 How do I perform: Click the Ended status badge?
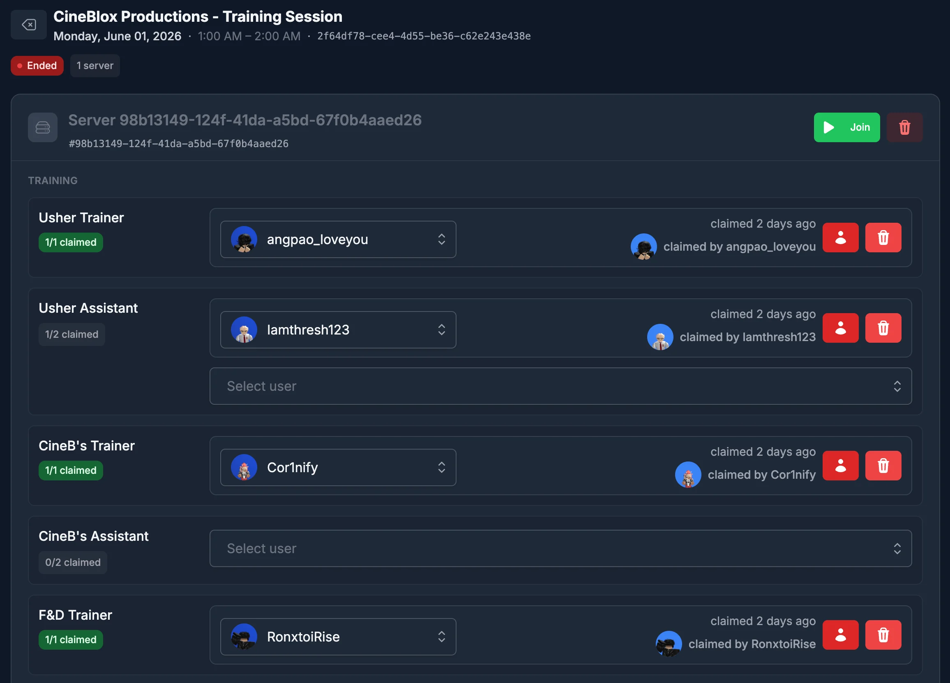[x=37, y=66]
